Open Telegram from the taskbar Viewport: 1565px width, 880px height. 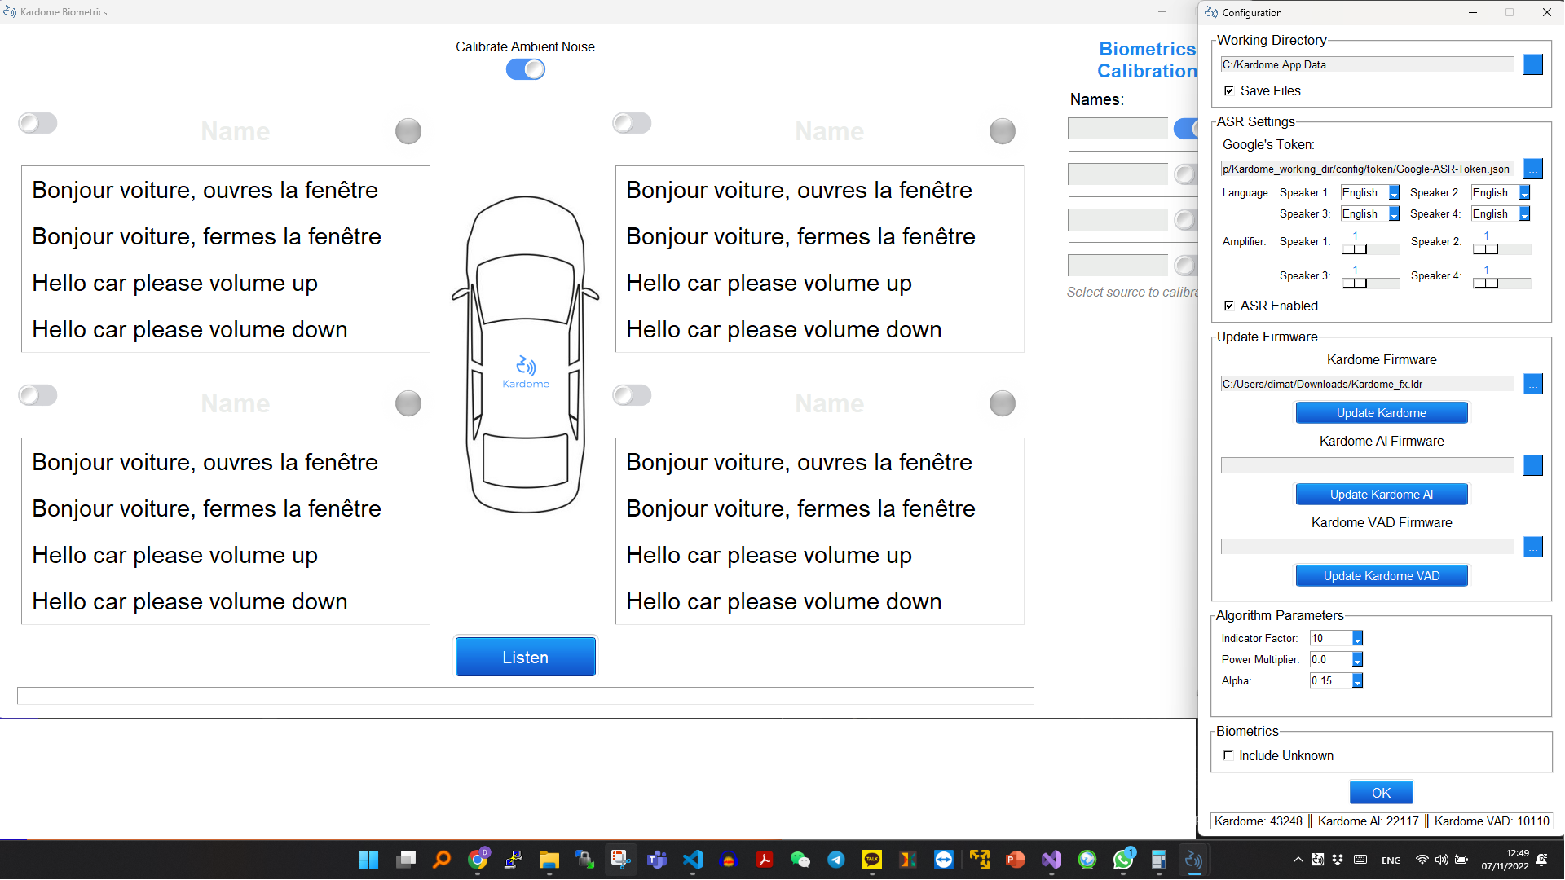(x=835, y=860)
